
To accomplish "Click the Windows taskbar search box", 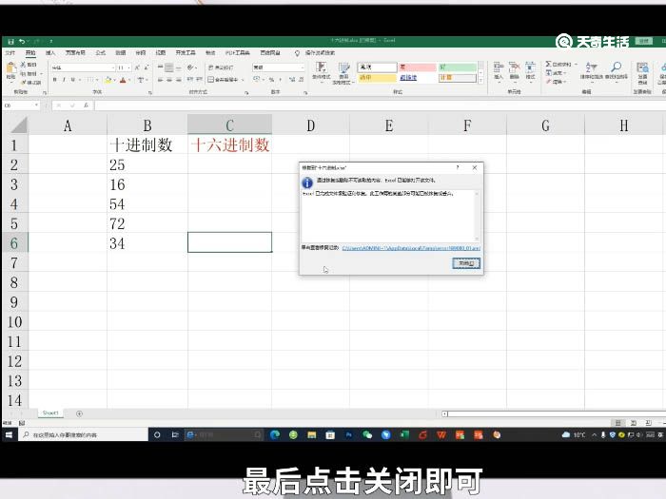I will (83, 435).
